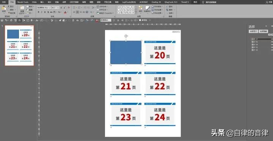Image resolution: width=273 pixels, height=141 pixels.
Task: Toggle visibility eye of picture 14
Action: pos(271,45)
